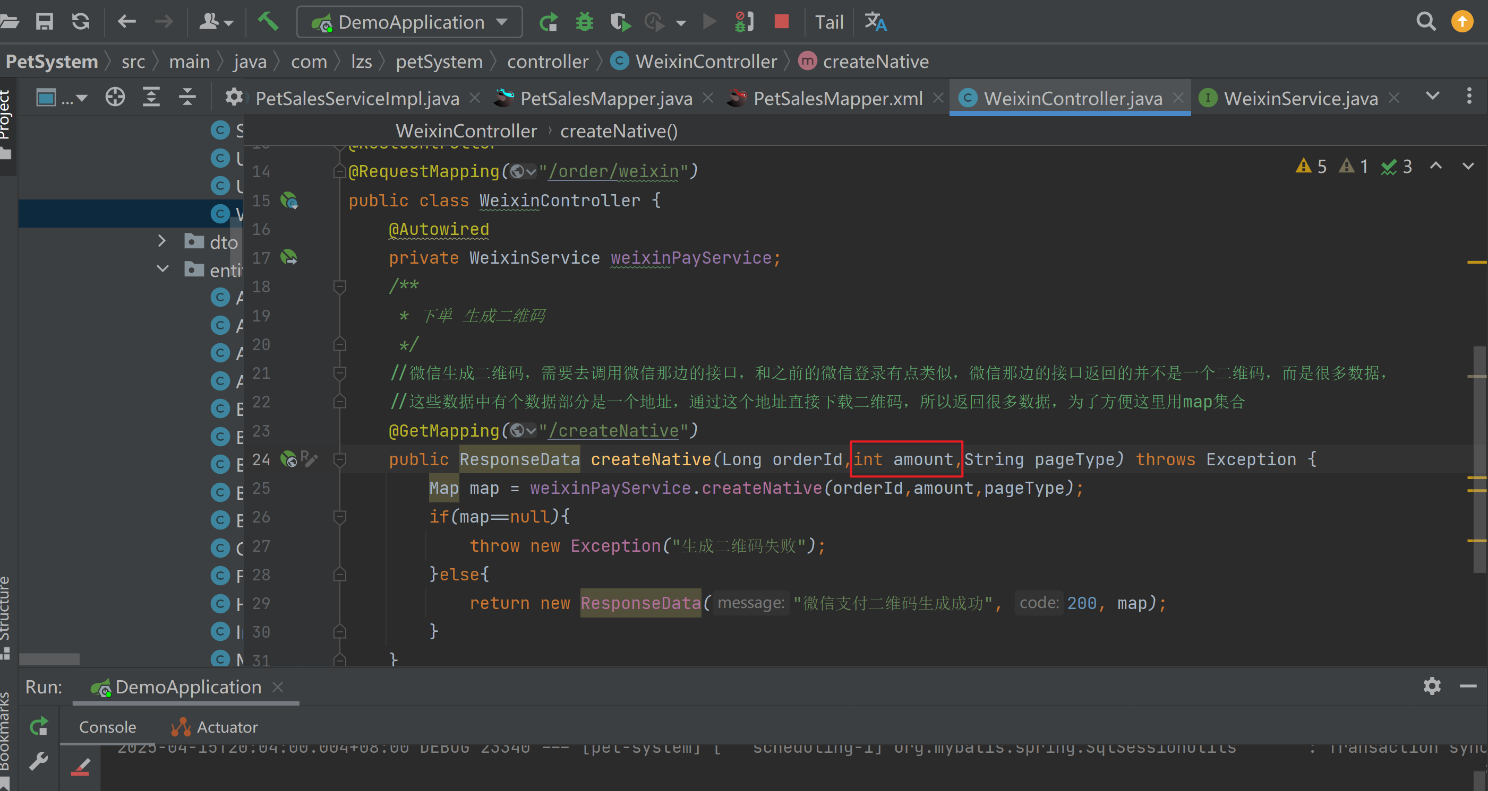This screenshot has width=1488, height=791.
Task: Click the Search Everywhere magnifier icon
Action: (1426, 22)
